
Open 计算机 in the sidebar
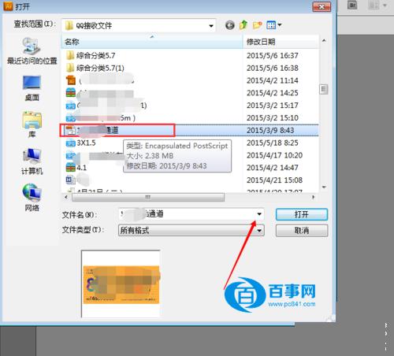point(32,161)
